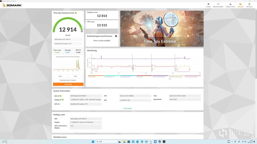
Task: Click the SAVE button
Action: click(75, 76)
